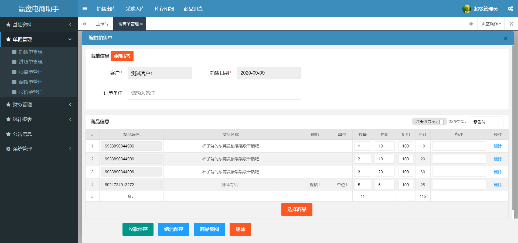The width and height of the screenshot is (518, 243).
Task: Click the 选择商品 button
Action: 297,209
